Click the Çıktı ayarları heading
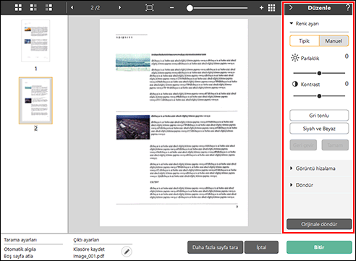 (x=86, y=240)
